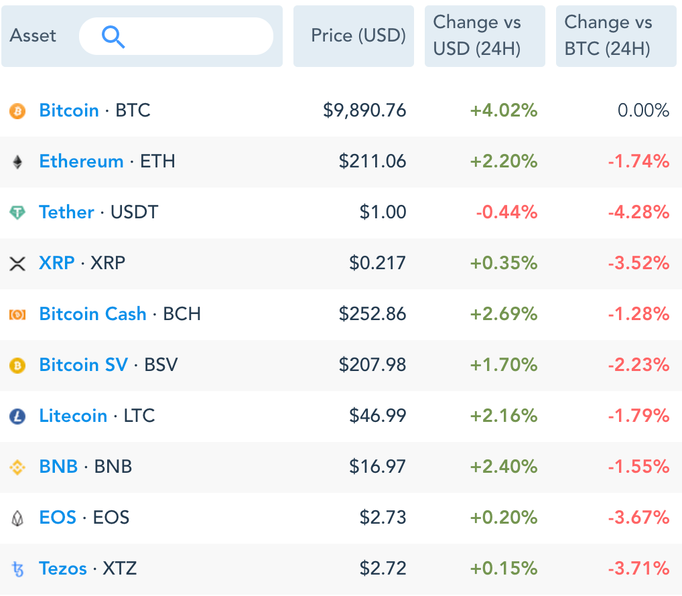The width and height of the screenshot is (682, 596).
Task: Open the Bitcoin asset link
Action: tap(69, 110)
